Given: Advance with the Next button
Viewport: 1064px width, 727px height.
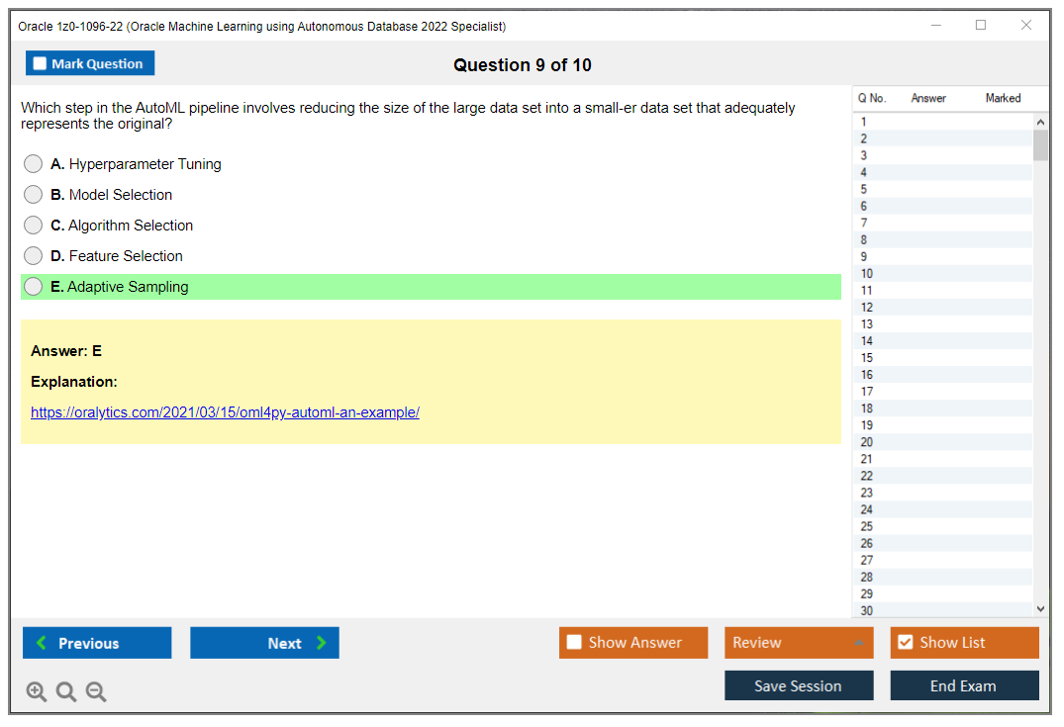Looking at the screenshot, I should point(264,642).
